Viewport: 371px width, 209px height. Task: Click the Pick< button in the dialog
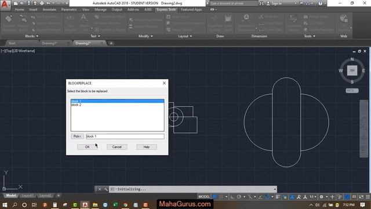click(77, 136)
